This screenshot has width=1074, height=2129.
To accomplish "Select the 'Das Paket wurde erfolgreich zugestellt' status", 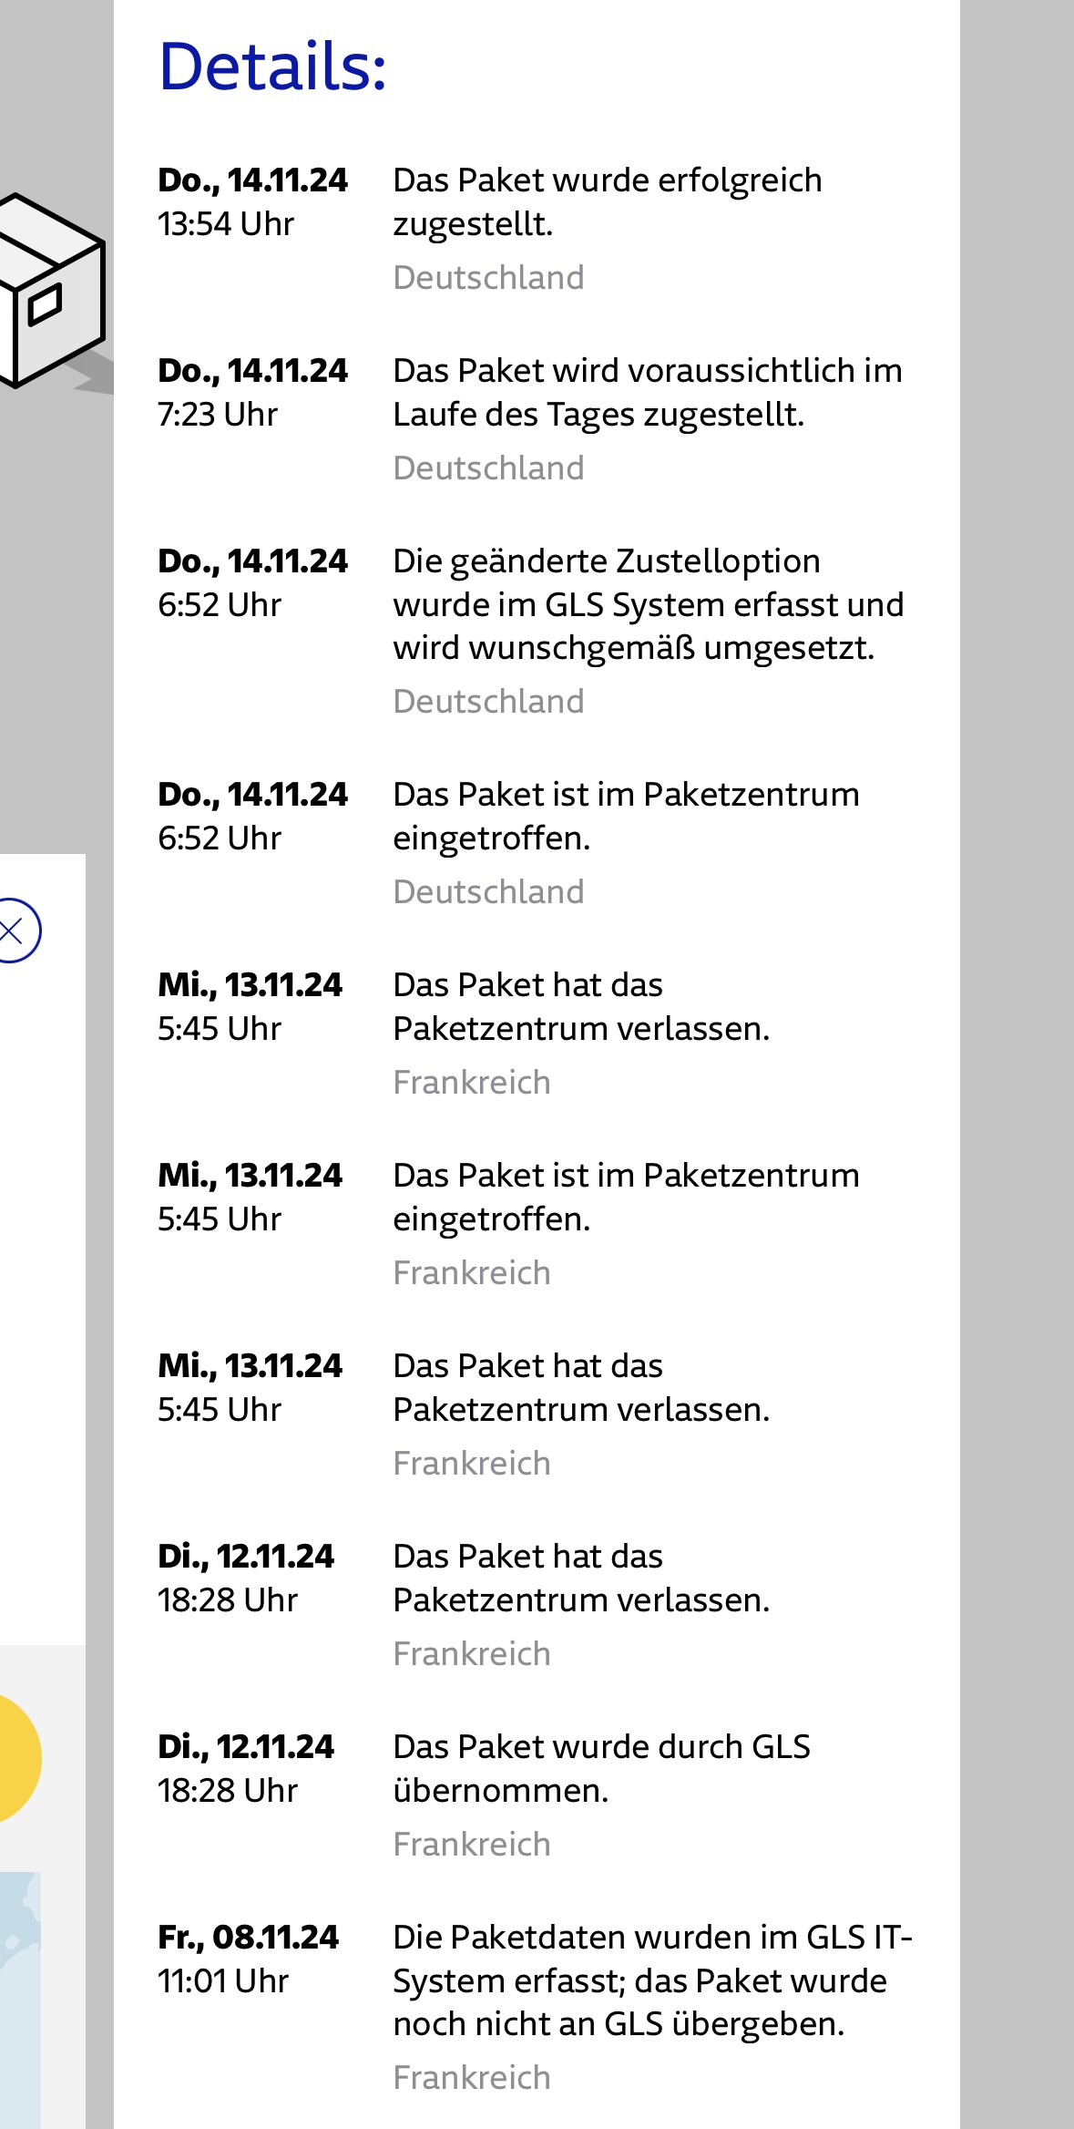I will point(607,201).
